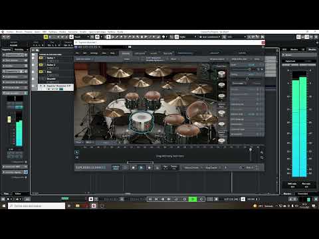Click the yellow M mute-states button in the toolbar
Image resolution: width=319 pixels, height=239 pixels.
tap(46, 37)
